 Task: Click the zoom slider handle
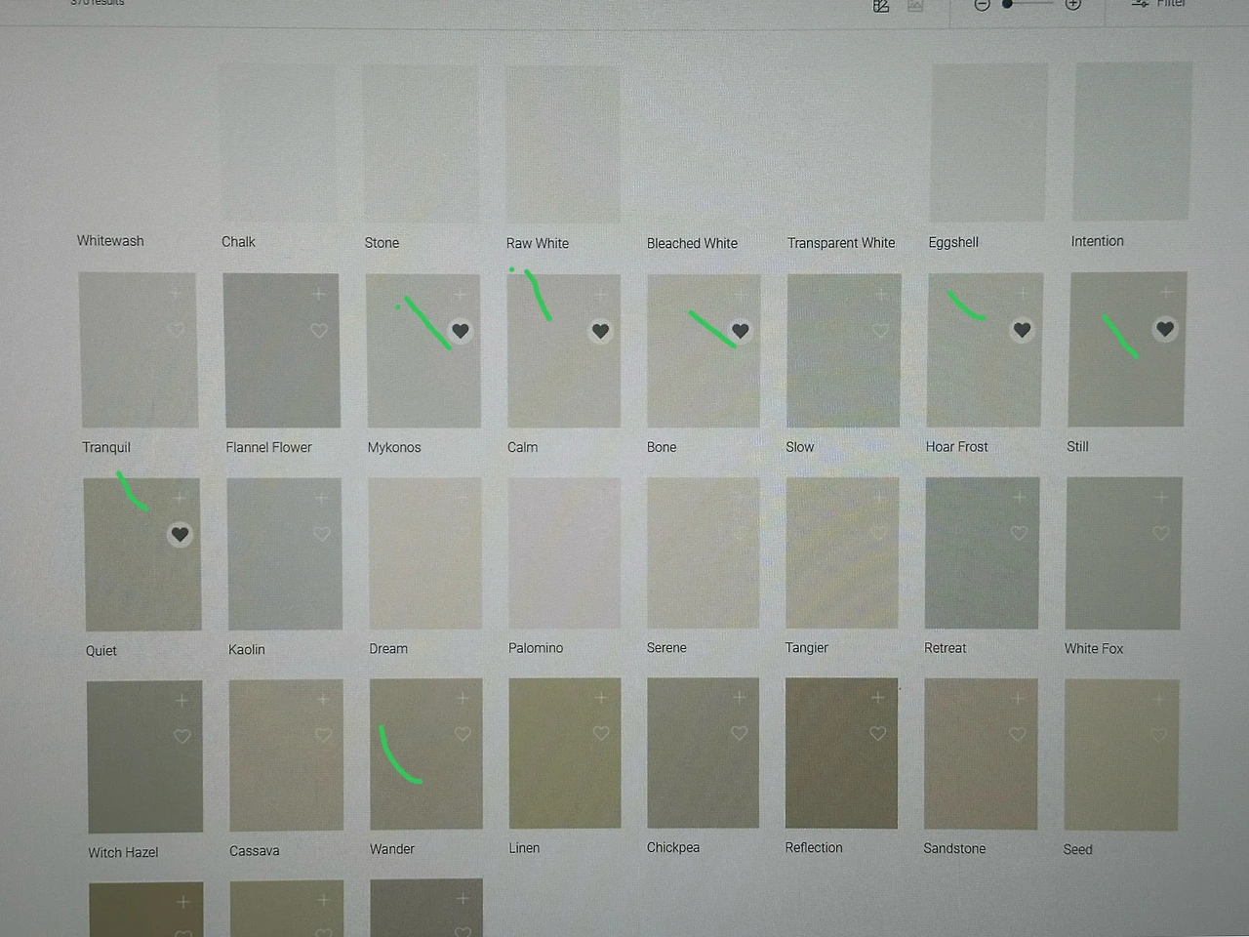click(x=1007, y=5)
